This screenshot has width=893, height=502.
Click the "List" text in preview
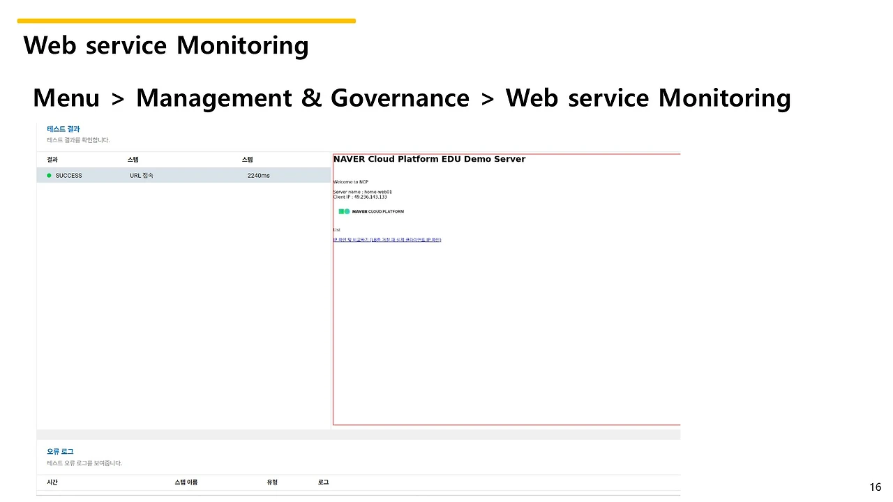pyautogui.click(x=336, y=229)
